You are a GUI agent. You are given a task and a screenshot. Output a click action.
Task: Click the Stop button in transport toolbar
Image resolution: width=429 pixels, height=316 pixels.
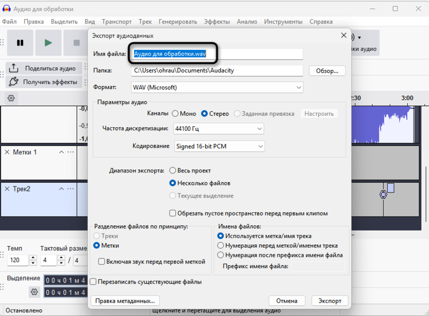[x=76, y=43]
